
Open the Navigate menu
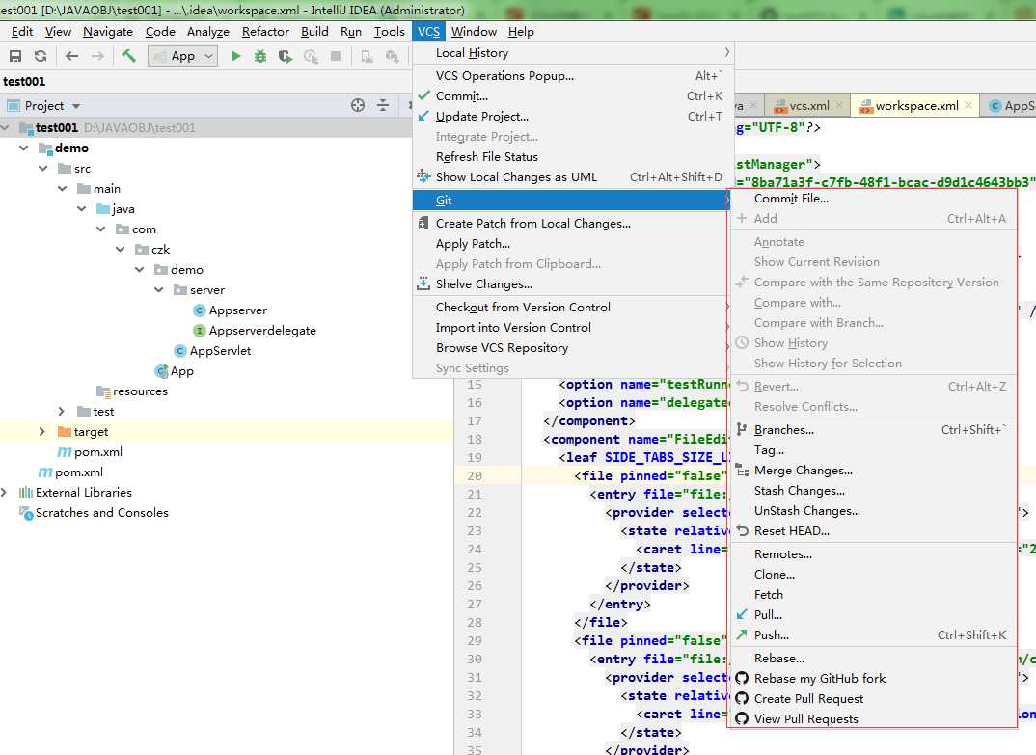tap(108, 32)
